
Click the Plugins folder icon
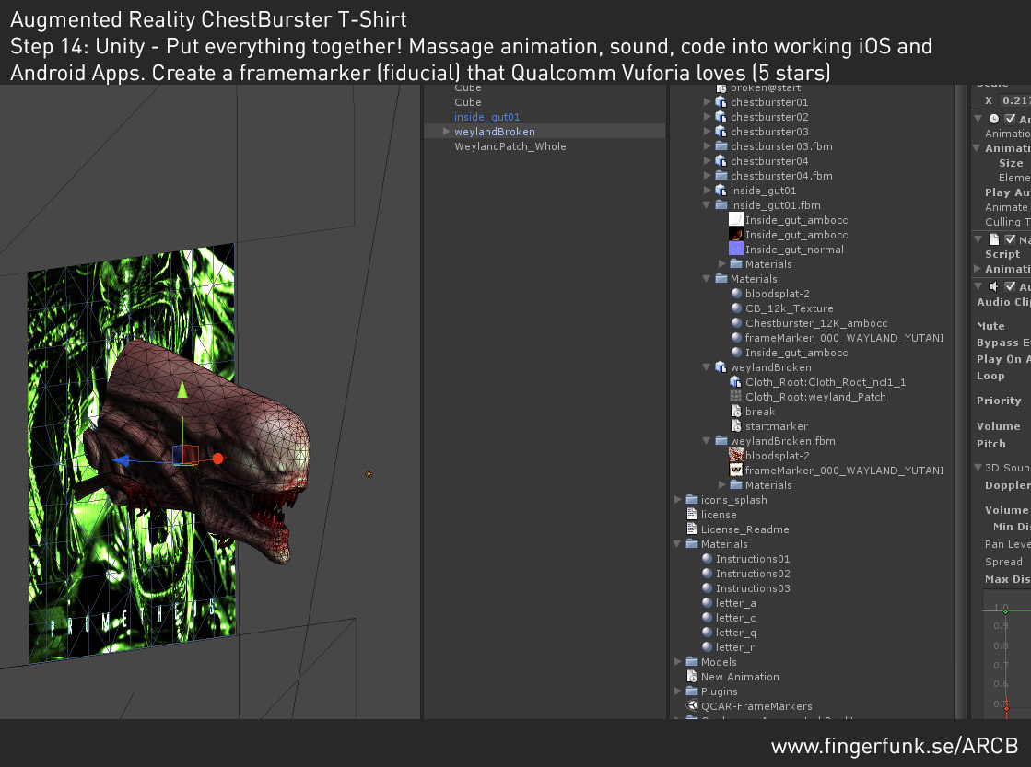tap(692, 691)
